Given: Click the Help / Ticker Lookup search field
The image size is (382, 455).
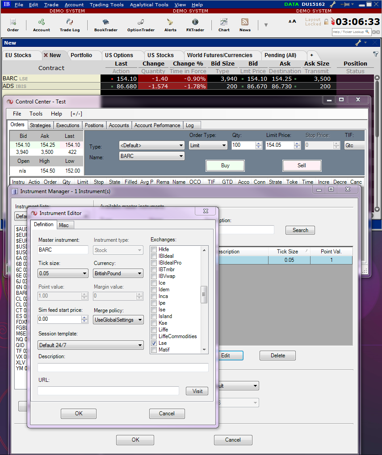Looking at the screenshot, I should tap(351, 32).
